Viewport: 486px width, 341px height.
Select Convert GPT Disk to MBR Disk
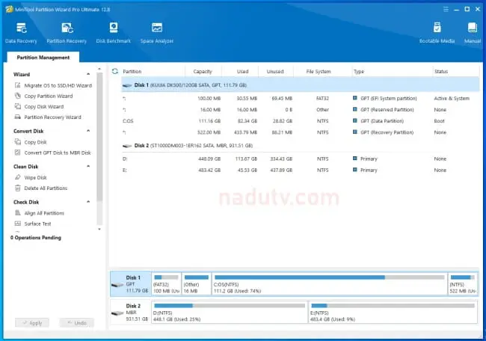(52, 153)
